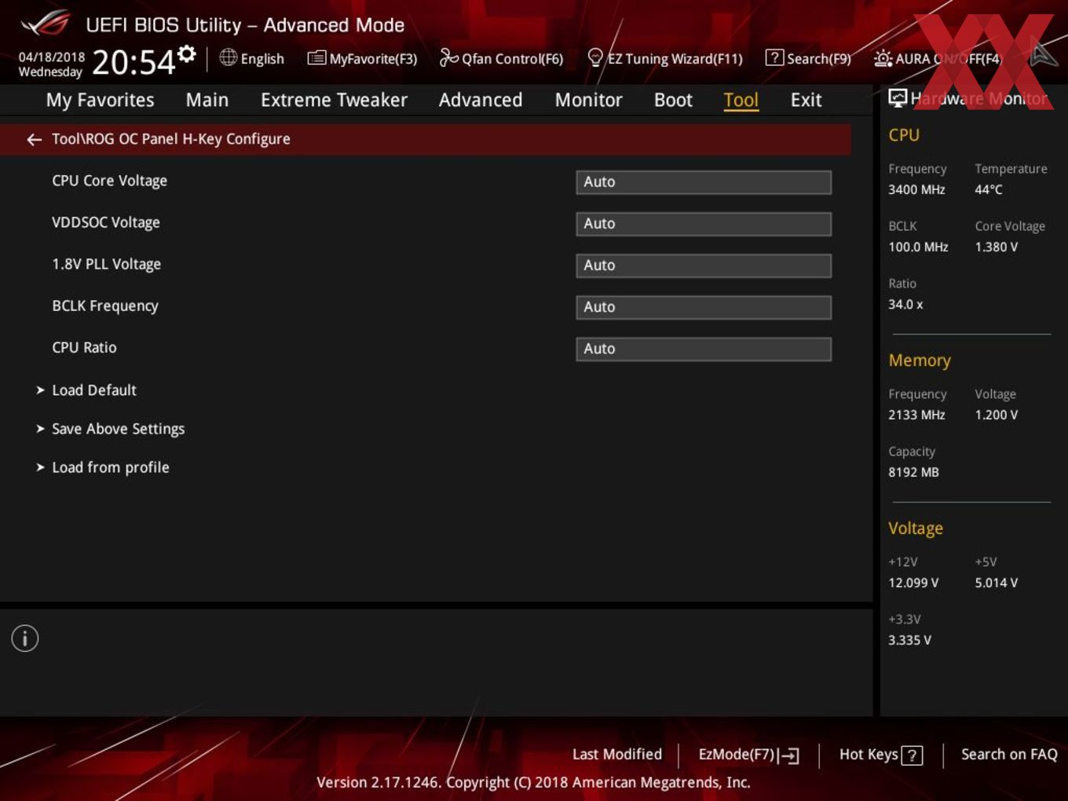Open the Exit tab
Viewport: 1068px width, 801px height.
[806, 100]
